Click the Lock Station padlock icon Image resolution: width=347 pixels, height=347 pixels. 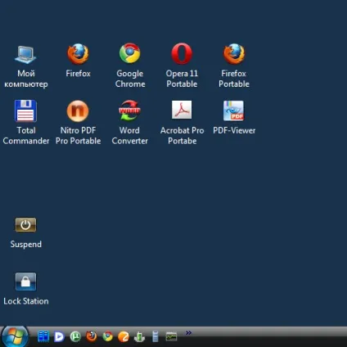[25, 282]
